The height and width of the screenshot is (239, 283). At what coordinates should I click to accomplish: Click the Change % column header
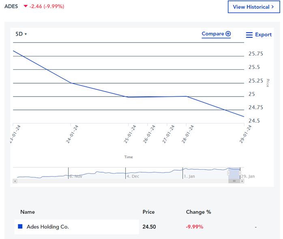click(198, 212)
